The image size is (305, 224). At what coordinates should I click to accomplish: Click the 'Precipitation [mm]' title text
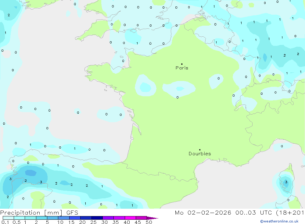(x=31, y=213)
